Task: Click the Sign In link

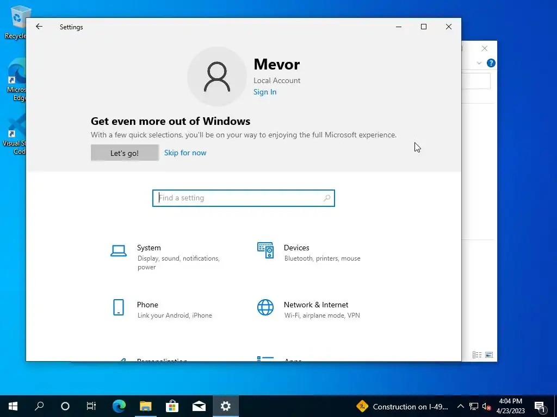Action: tap(265, 92)
